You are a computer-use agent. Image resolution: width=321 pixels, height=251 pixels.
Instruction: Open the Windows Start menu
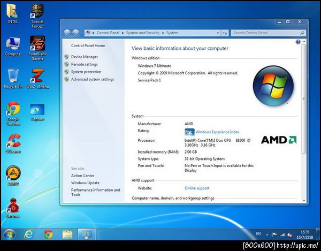9,234
